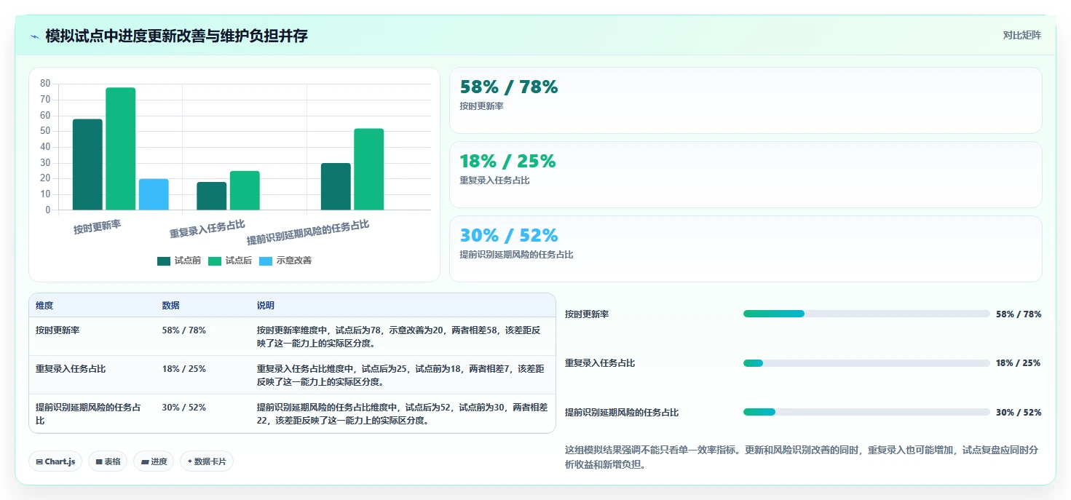Image resolution: width=1071 pixels, height=500 pixels.
Task: Click the 30% / 52% progress value
Action: [x=1019, y=413]
